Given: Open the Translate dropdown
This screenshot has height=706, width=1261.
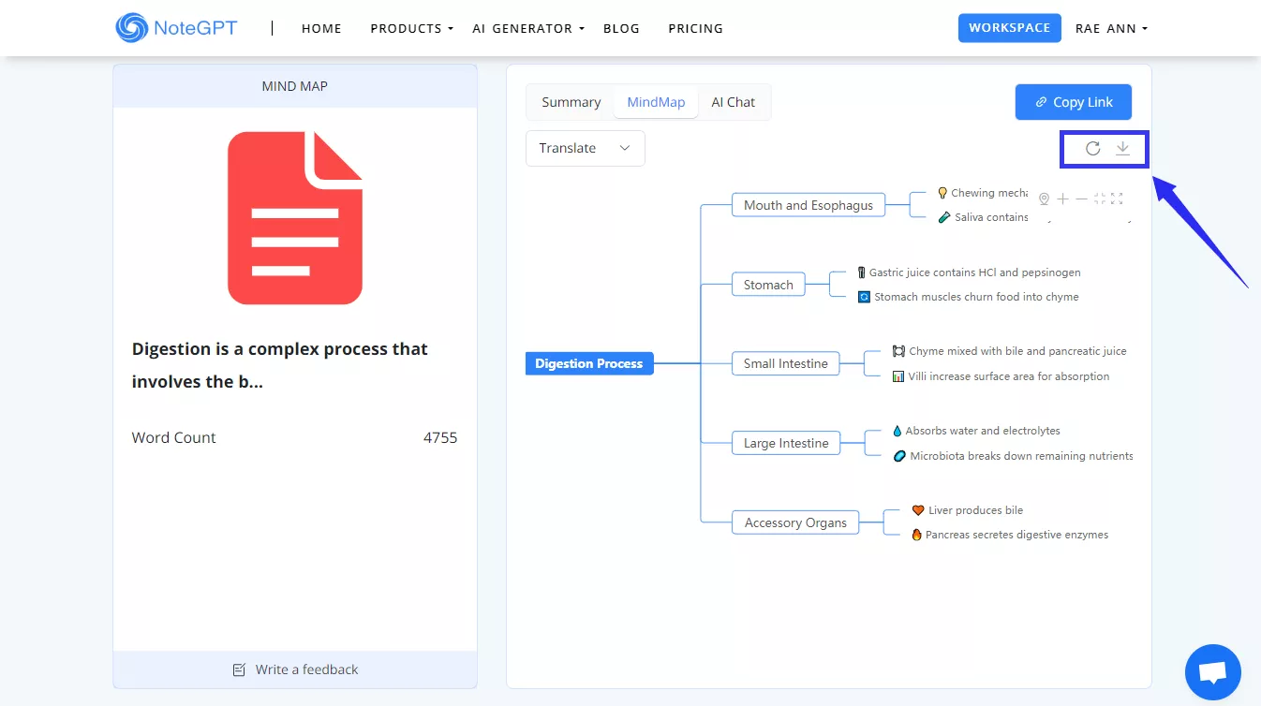Looking at the screenshot, I should pos(585,148).
